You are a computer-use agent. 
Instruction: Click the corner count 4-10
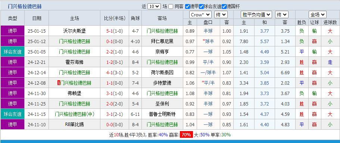(136, 41)
